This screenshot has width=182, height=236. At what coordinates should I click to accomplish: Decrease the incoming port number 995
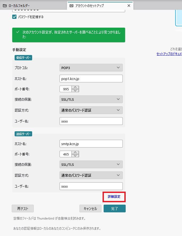tap(75, 91)
